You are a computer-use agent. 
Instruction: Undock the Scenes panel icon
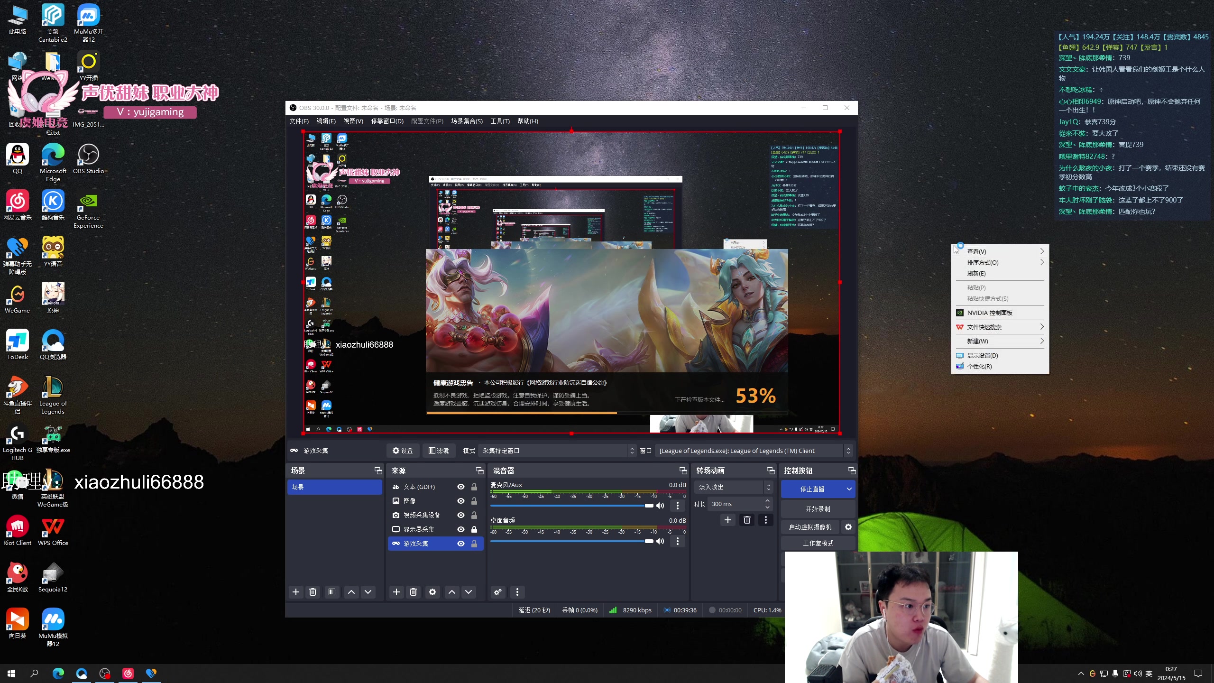[378, 471]
